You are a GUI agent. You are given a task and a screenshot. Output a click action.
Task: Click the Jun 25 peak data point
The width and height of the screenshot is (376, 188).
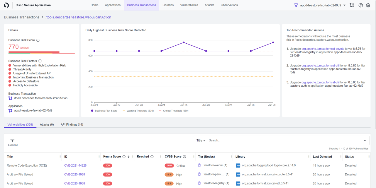coord(184,42)
